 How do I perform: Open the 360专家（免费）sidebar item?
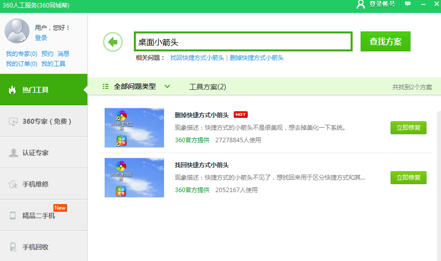[43, 121]
